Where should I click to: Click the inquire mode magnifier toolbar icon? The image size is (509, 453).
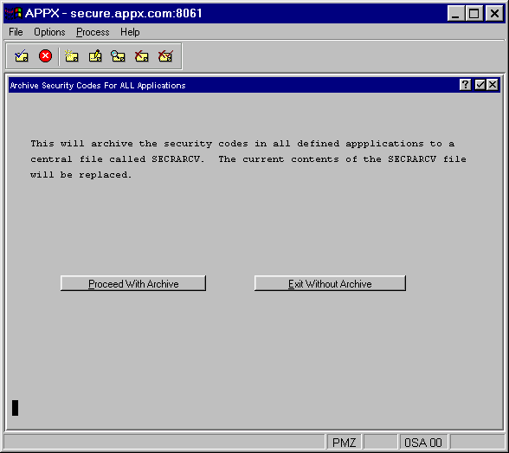coord(118,56)
